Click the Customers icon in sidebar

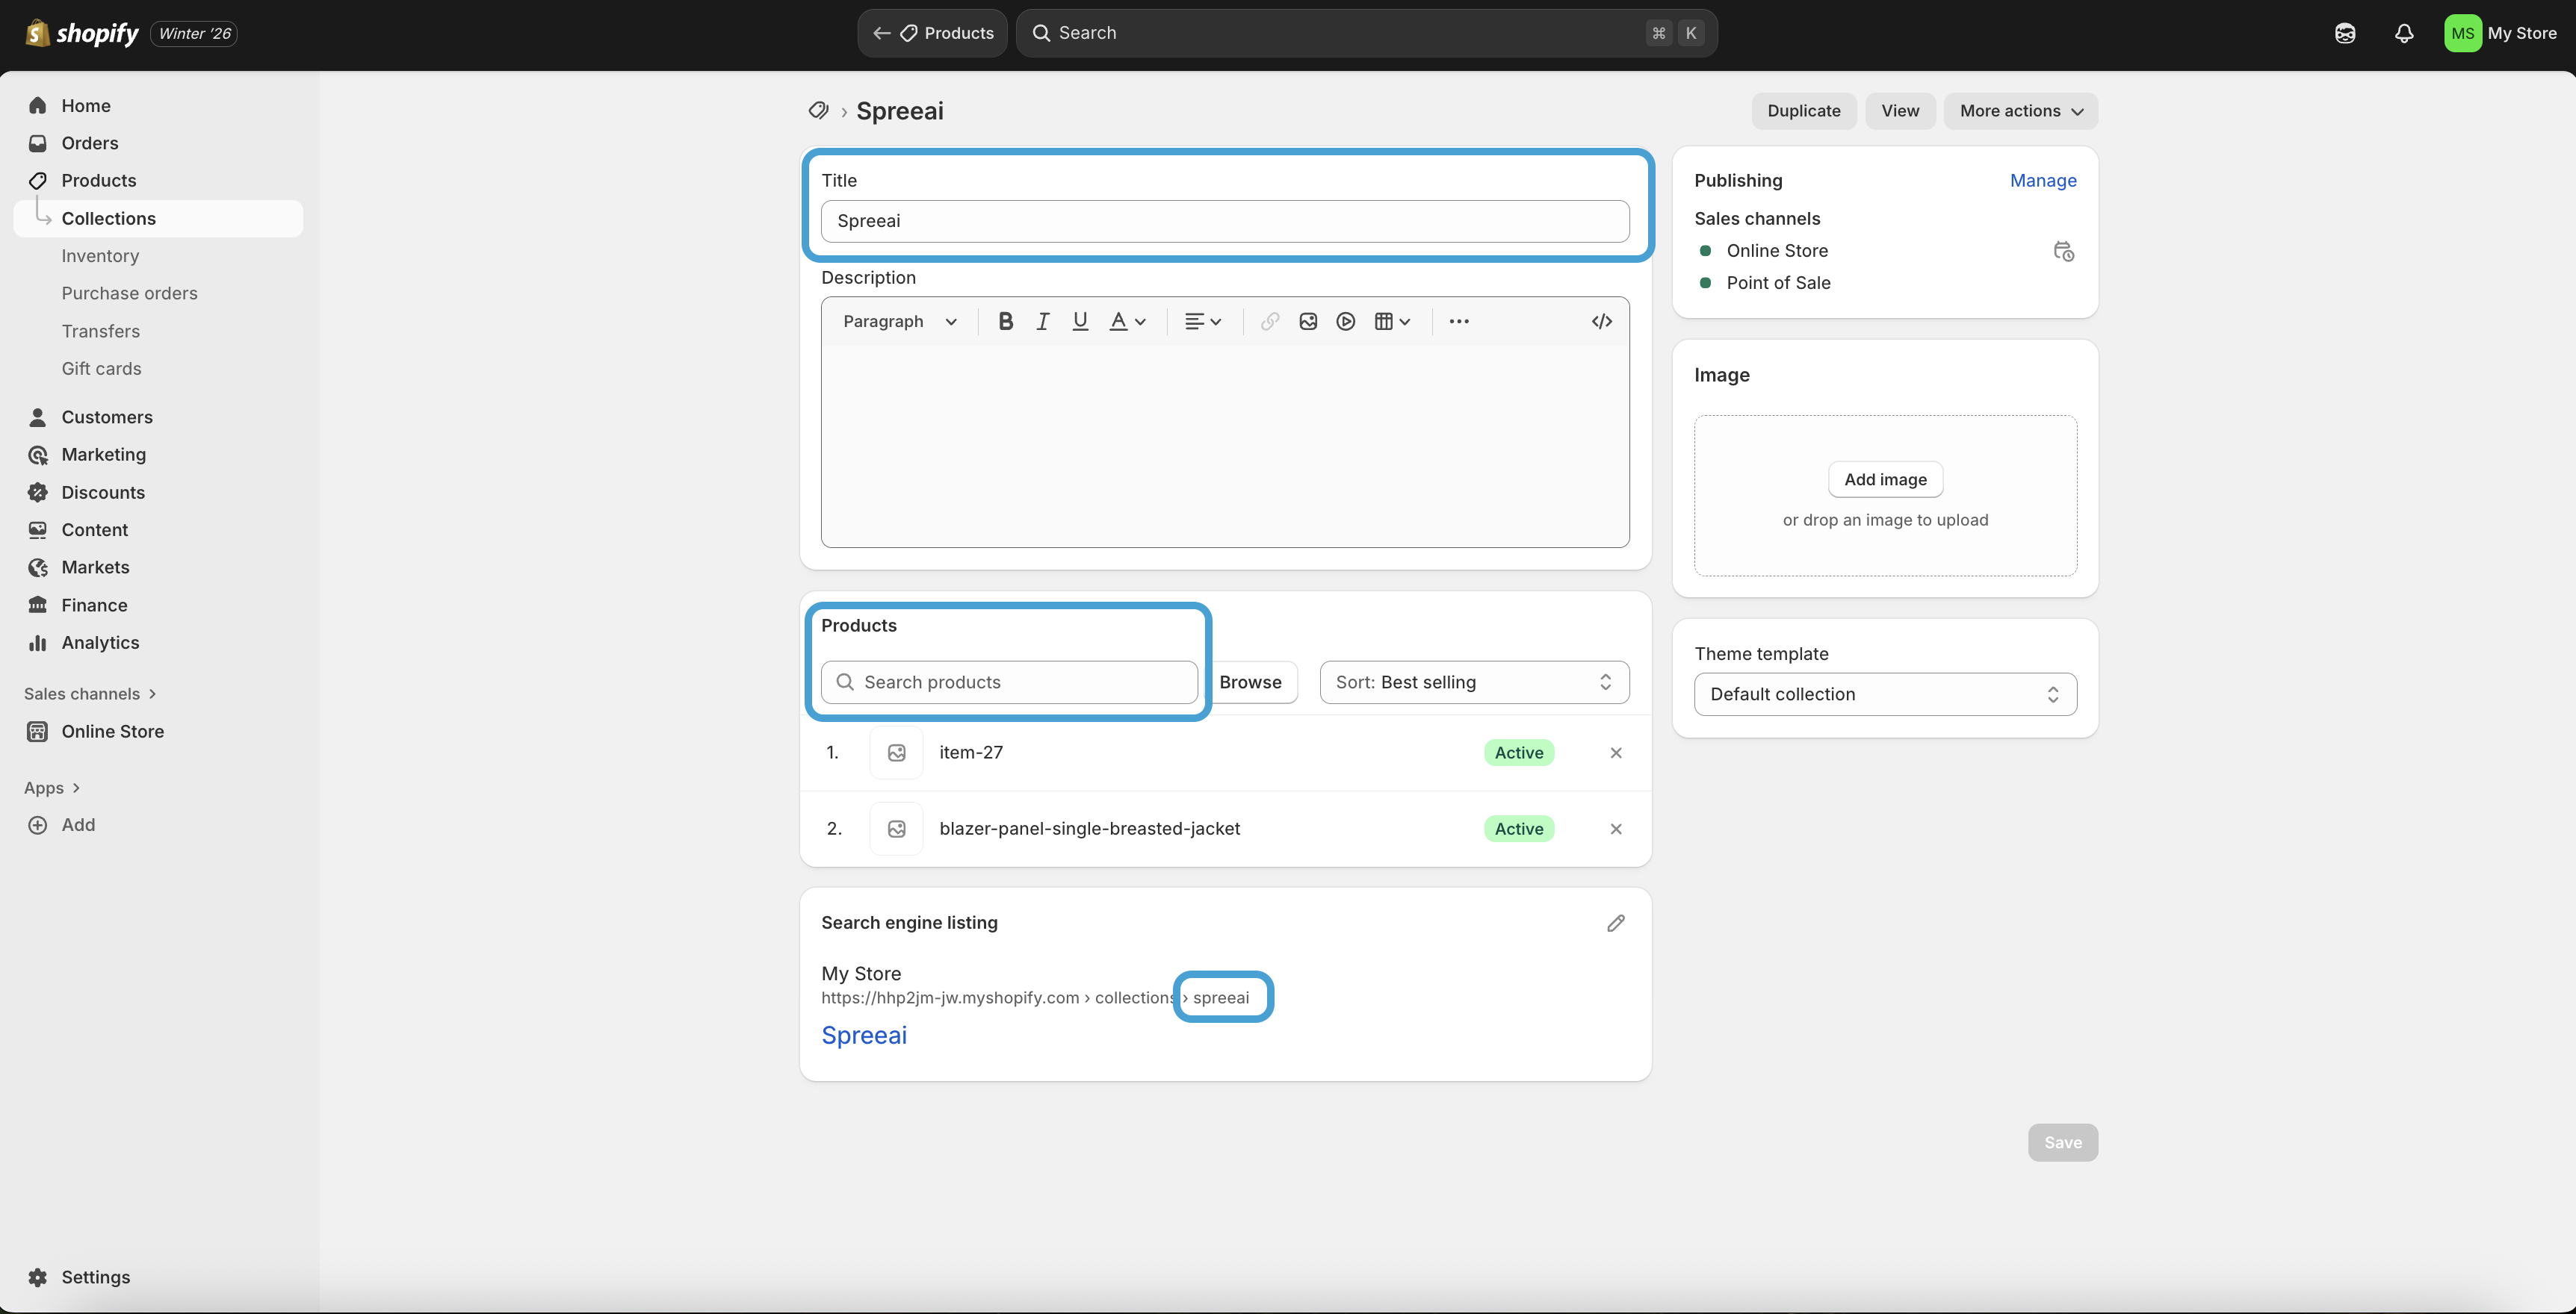tap(38, 417)
